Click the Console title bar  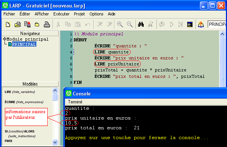coord(145,94)
